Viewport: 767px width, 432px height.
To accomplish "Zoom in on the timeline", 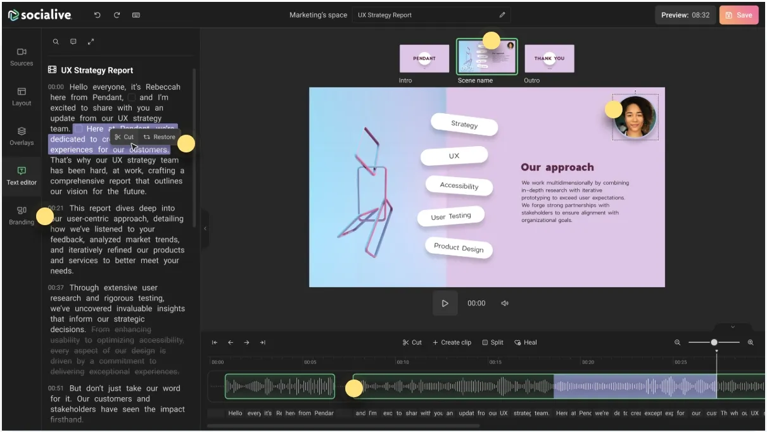I will click(751, 342).
